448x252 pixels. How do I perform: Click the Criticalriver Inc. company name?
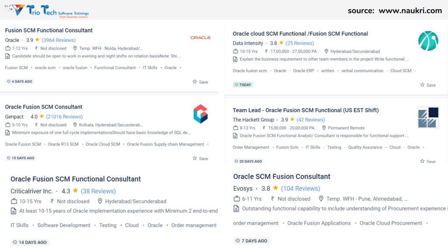[31, 191]
